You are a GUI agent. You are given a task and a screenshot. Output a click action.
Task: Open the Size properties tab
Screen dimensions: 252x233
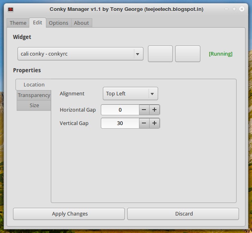[34, 106]
